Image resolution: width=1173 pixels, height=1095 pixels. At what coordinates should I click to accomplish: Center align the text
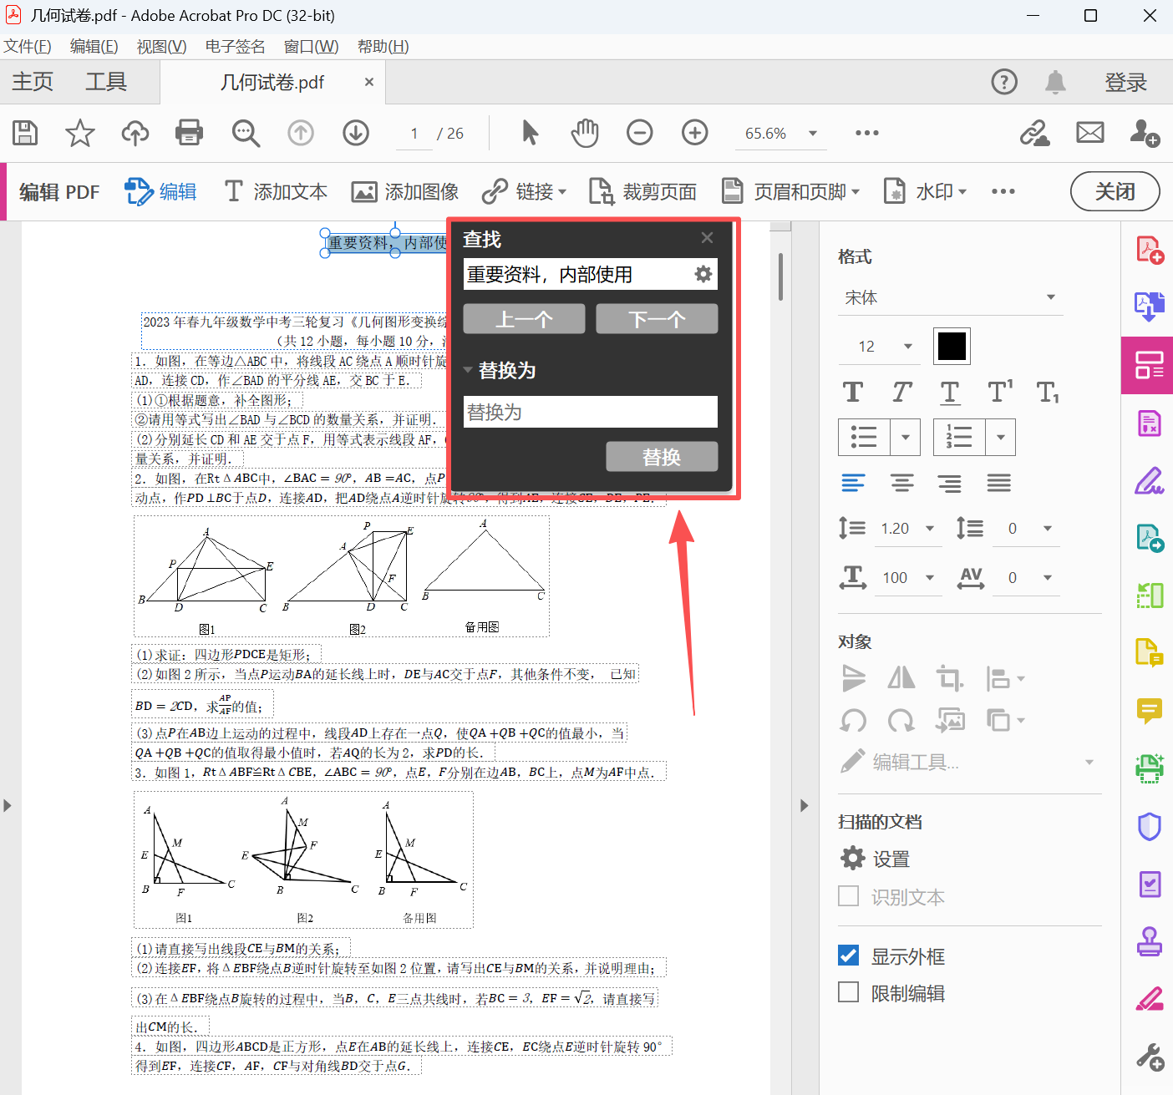coord(901,483)
